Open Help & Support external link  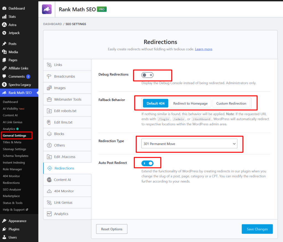[x=15, y=209]
